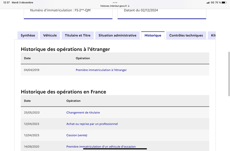
Task: Open the Synthèse tab
Action: [28, 35]
